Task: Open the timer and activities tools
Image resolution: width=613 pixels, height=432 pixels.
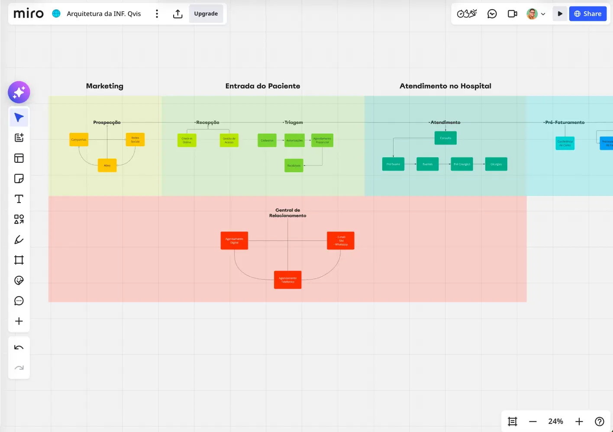Action: [x=467, y=14]
